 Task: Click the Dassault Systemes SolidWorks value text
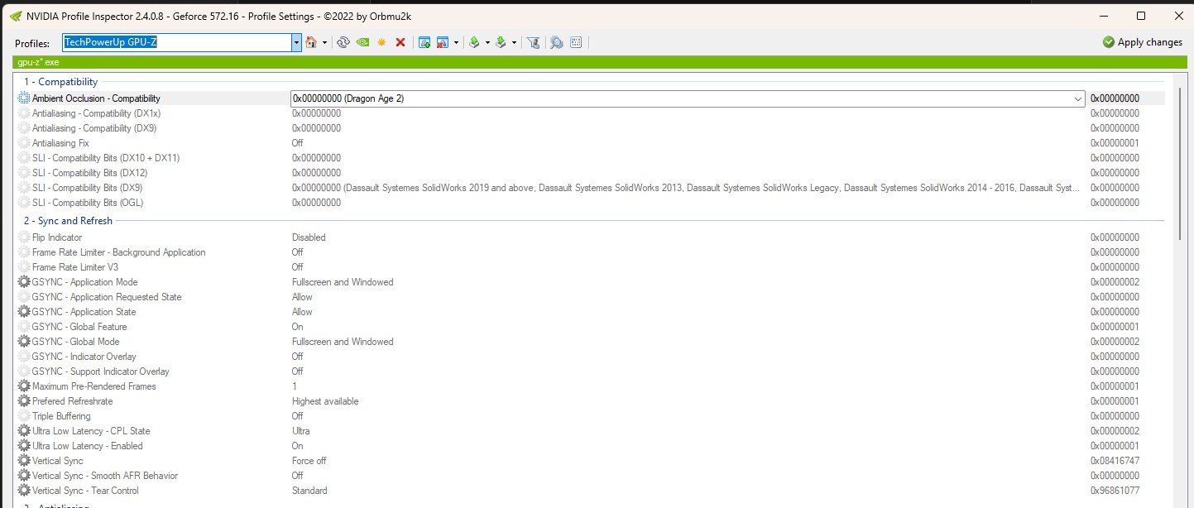687,188
